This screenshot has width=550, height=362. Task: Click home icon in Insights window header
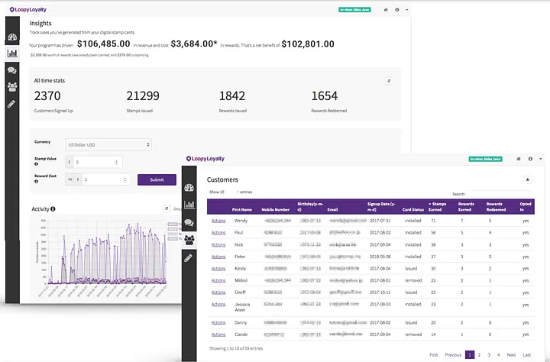[386, 10]
